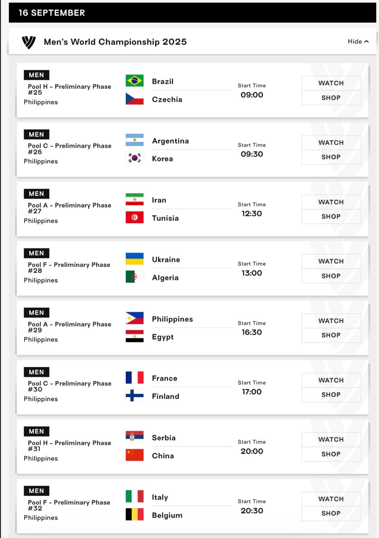This screenshot has width=379, height=538.
Task: Watch the Philippines vs Egypt match
Action: click(x=331, y=321)
